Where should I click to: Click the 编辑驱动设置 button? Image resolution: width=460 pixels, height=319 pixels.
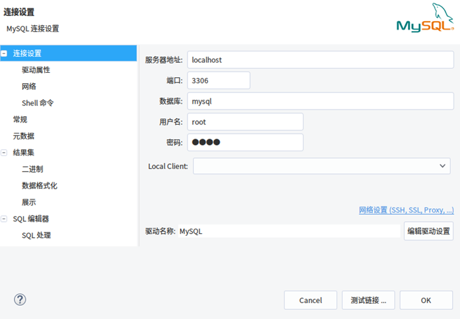coord(428,231)
